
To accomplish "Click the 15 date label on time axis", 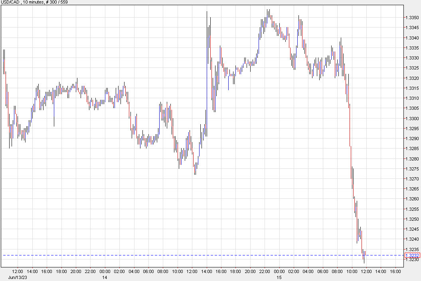I will (279, 277).
